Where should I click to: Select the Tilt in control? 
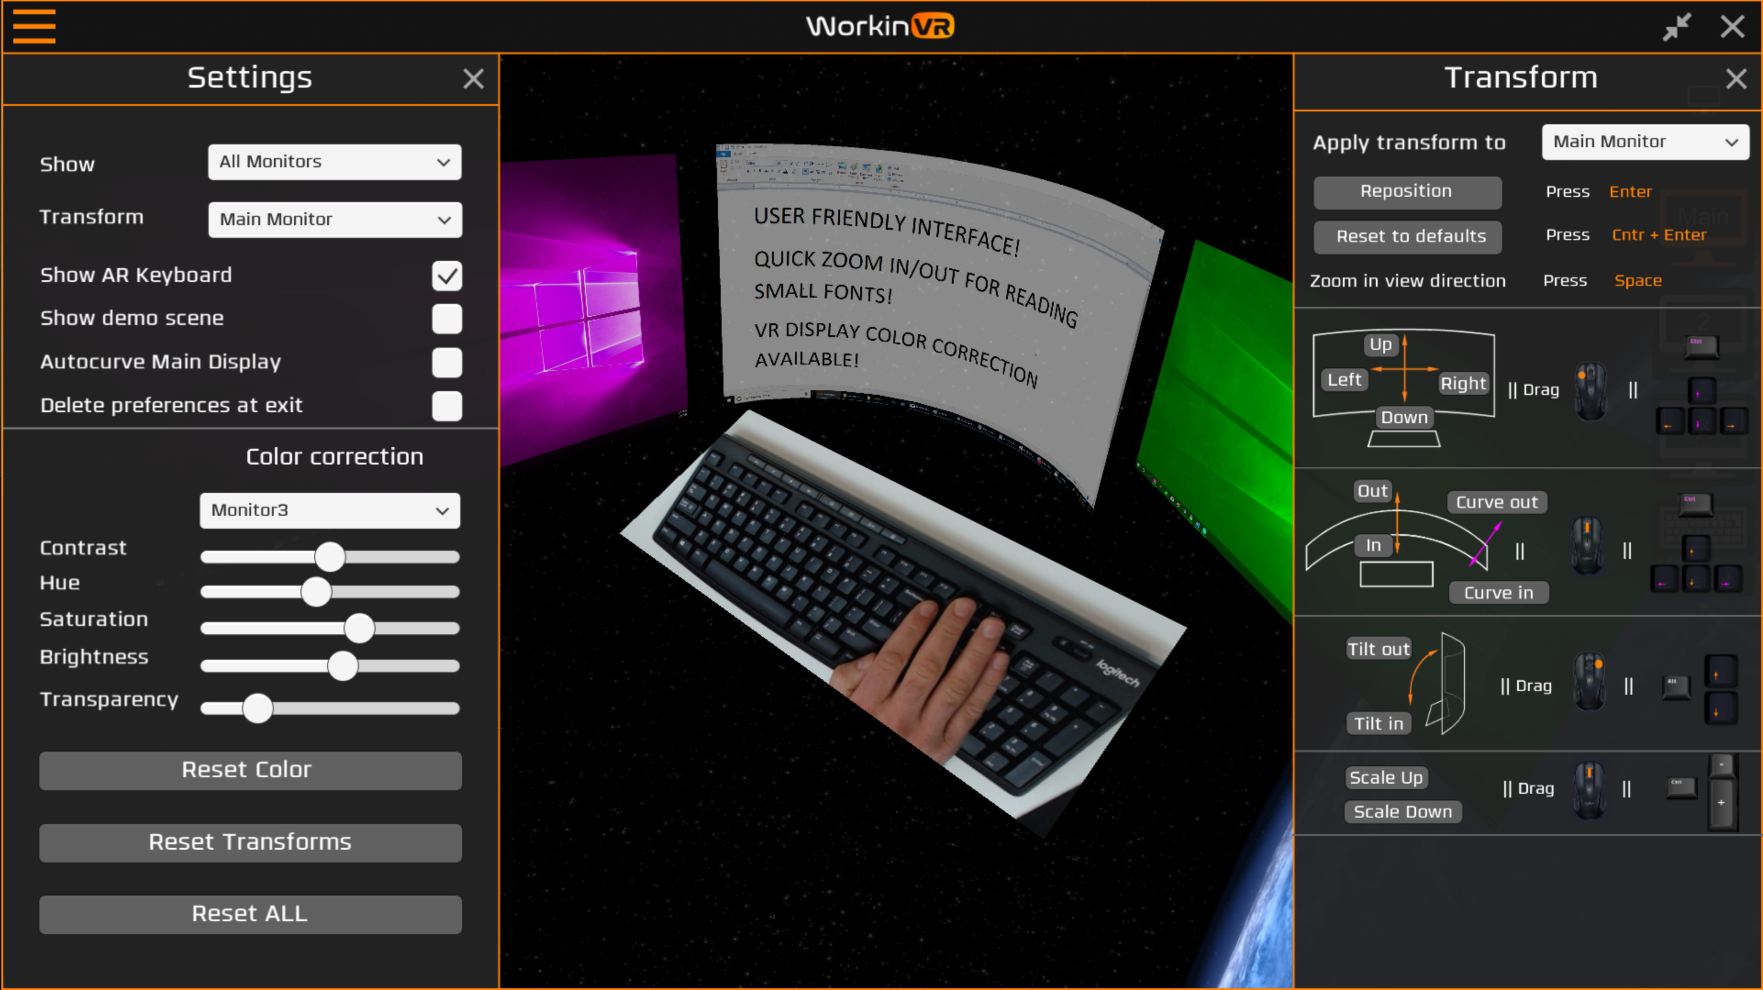[1378, 724]
